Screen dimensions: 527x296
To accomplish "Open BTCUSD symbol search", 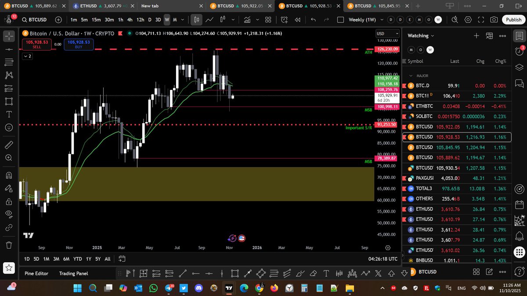I will coord(33,20).
